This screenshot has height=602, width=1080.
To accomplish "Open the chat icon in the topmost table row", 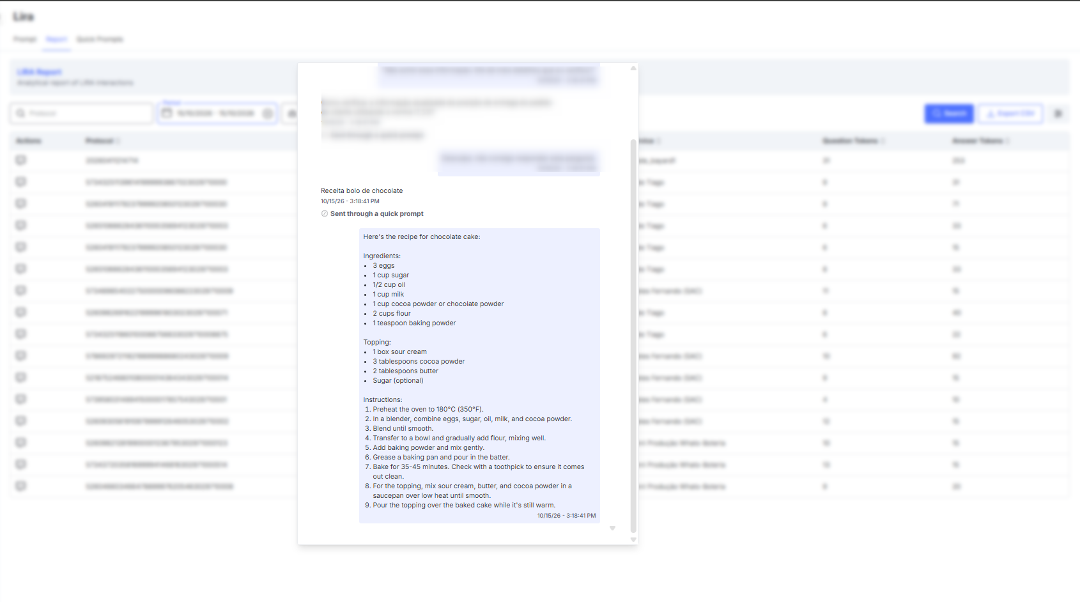I will pos(21,160).
